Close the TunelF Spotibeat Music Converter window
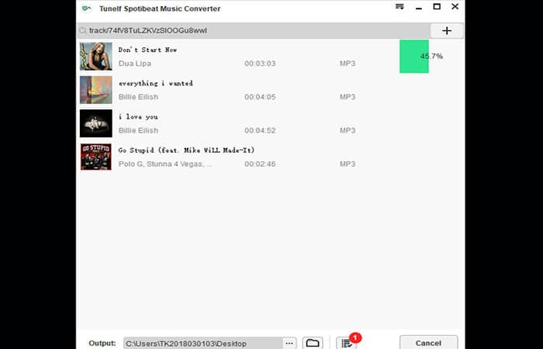Viewport: 543px width, 349px height. pos(455,6)
